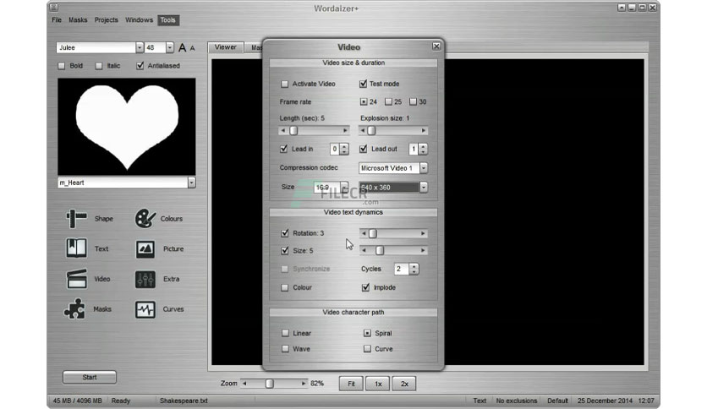
Task: Open the Curves graph icon
Action: [145, 309]
